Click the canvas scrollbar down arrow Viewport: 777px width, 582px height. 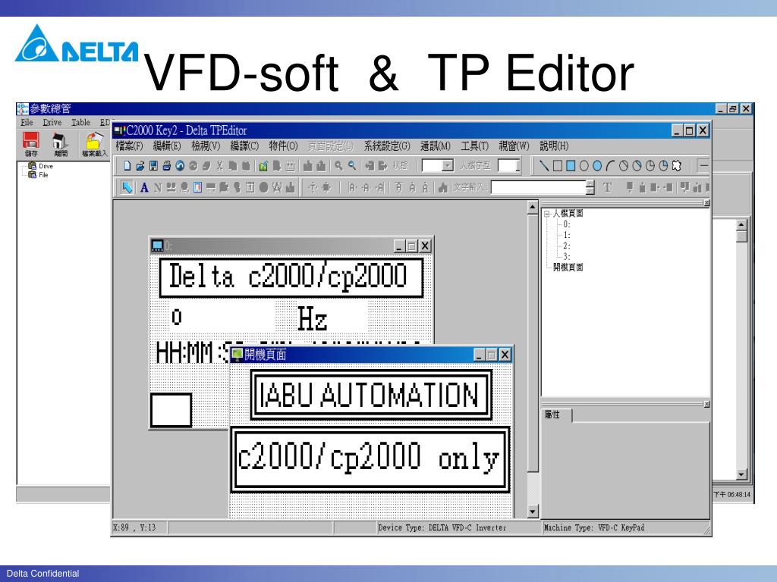coord(533,512)
